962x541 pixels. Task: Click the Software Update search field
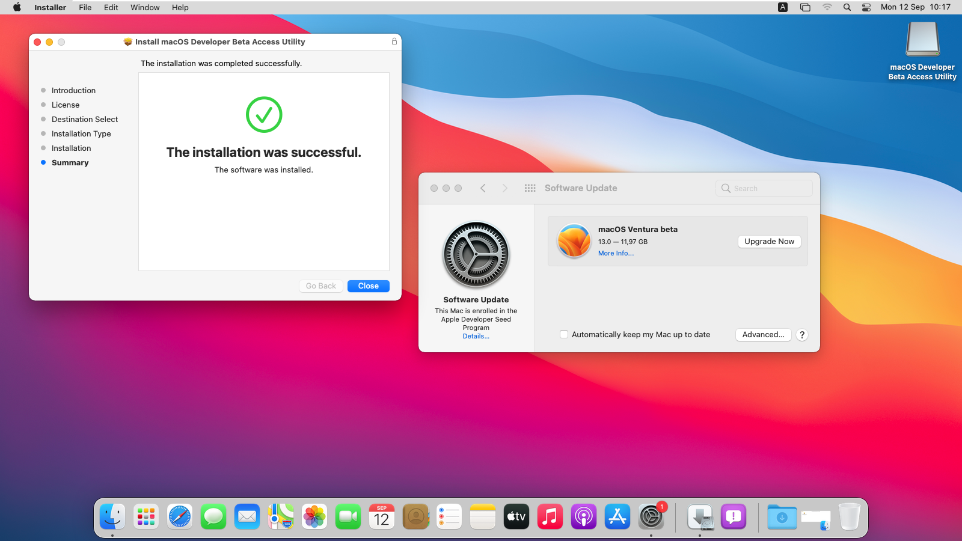764,188
